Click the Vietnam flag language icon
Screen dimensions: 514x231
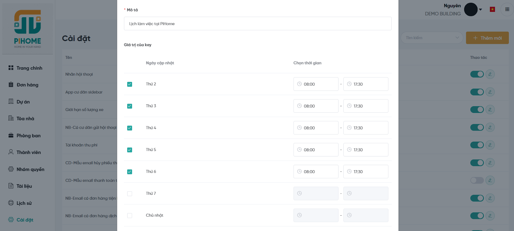pyautogui.click(x=492, y=9)
